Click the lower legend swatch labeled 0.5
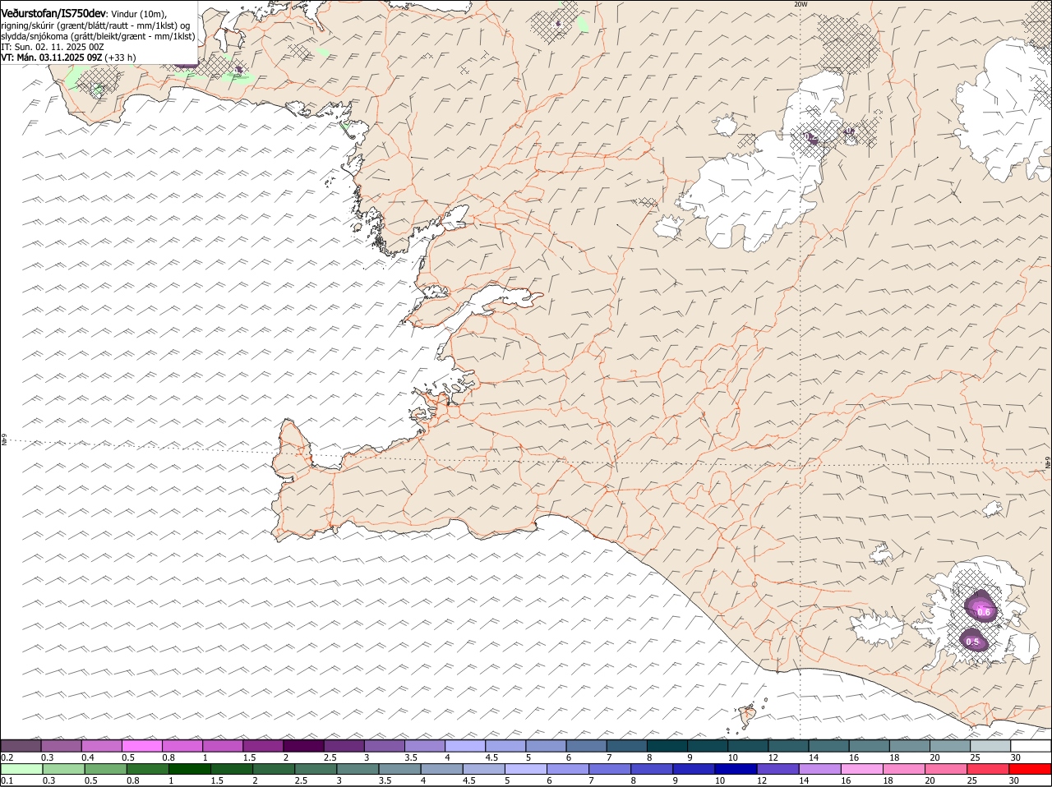The height and width of the screenshot is (787, 1052). (x=105, y=769)
